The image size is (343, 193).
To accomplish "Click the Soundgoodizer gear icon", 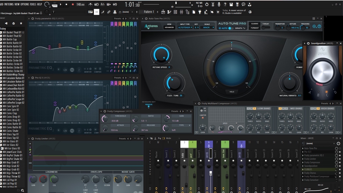I will pyautogui.click(x=308, y=43).
